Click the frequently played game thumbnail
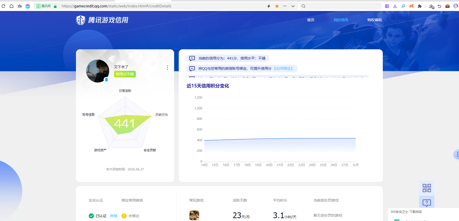 (194, 215)
